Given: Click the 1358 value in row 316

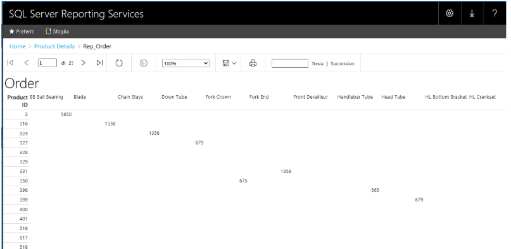Looking at the screenshot, I should 110,124.
